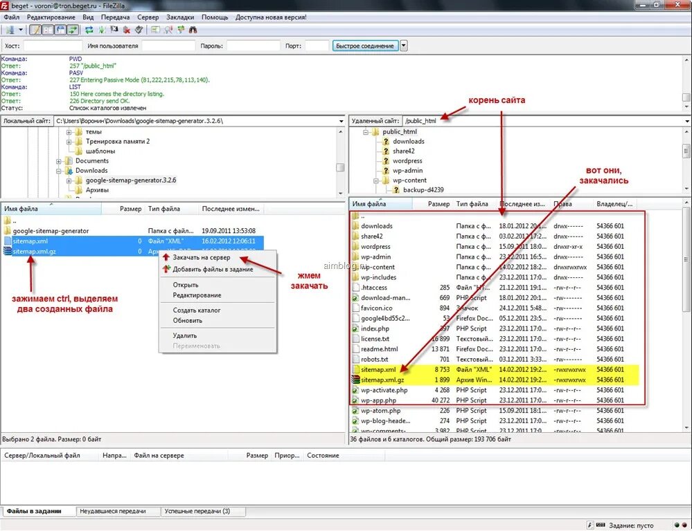Viewport: 692px width, 531px height.
Task: Toggle the transfer queue display
Action: (x=72, y=30)
